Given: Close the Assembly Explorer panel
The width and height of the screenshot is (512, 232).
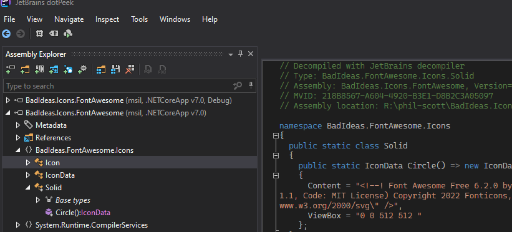Looking at the screenshot, I should pos(251,54).
